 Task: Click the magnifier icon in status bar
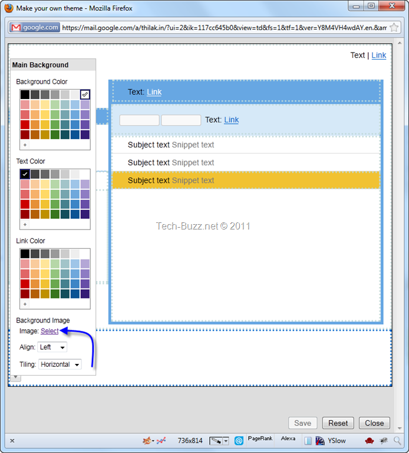point(398,440)
